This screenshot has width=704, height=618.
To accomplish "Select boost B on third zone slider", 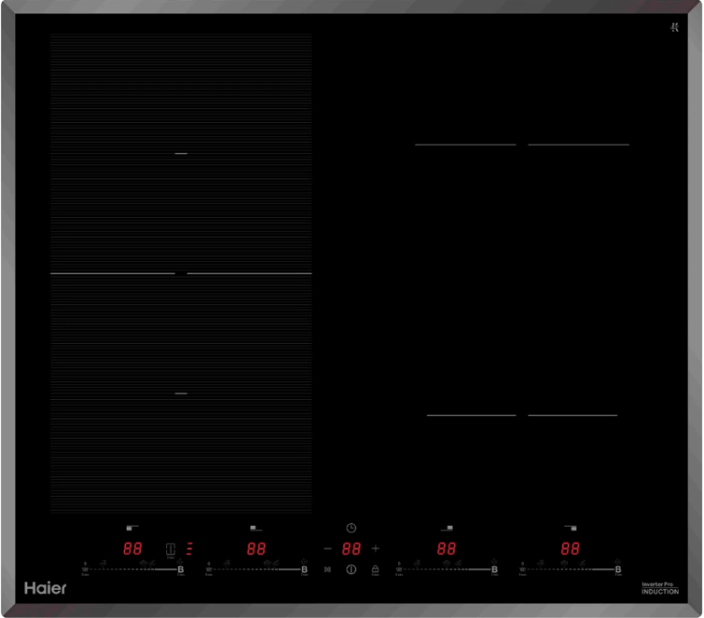I will click(495, 570).
